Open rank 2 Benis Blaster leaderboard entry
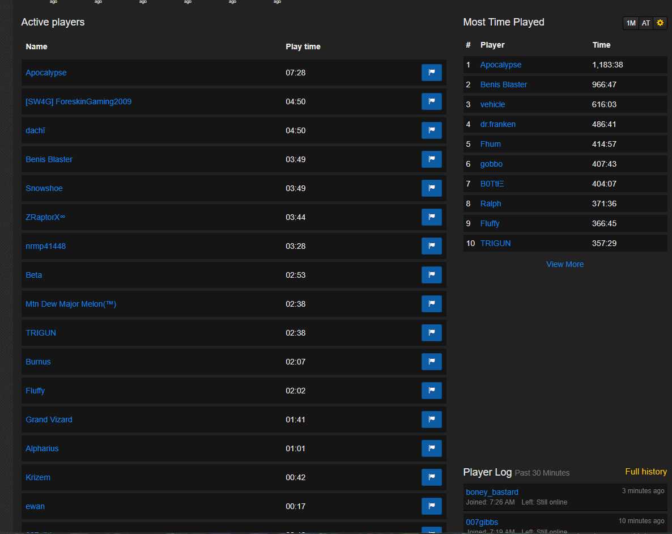This screenshot has width=672, height=534. (504, 84)
